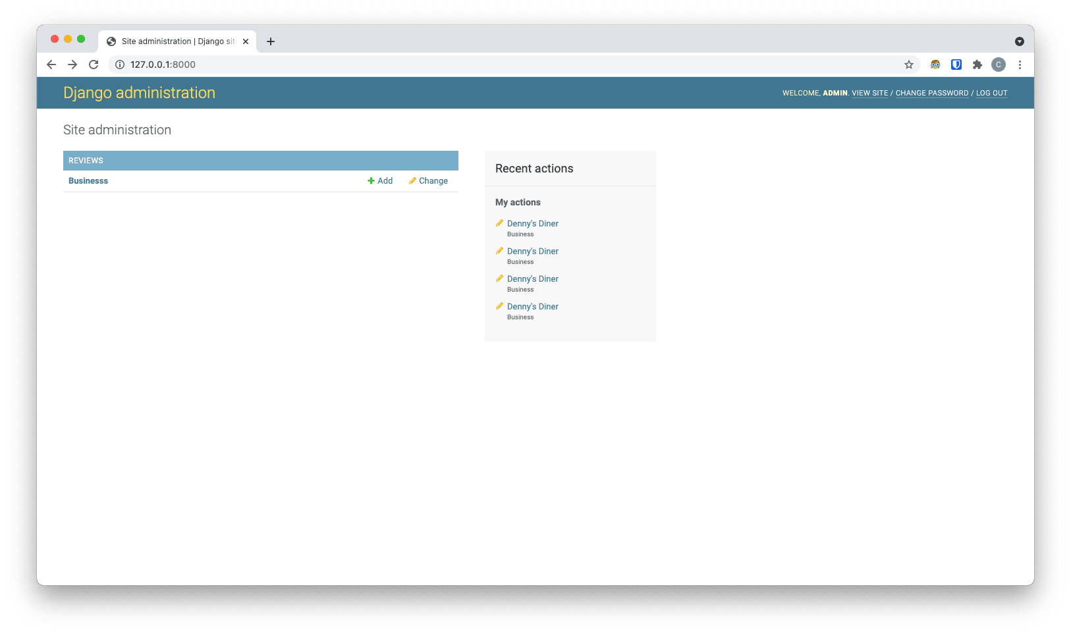Open first Denny's Diner recent action
Image resolution: width=1071 pixels, height=634 pixels.
click(x=532, y=224)
